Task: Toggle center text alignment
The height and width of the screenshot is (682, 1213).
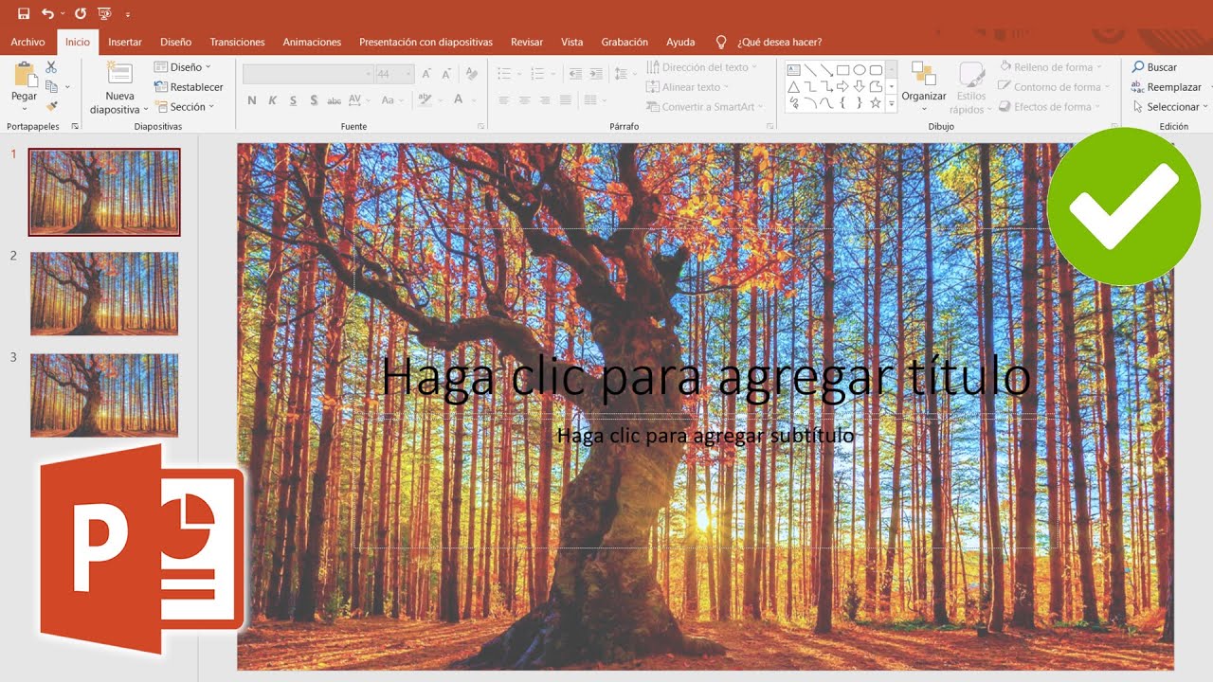Action: [x=524, y=100]
